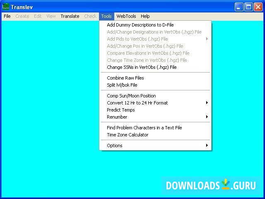This screenshot has width=265, height=199.
Task: Close the highlighted Tools menu
Action: [106, 16]
